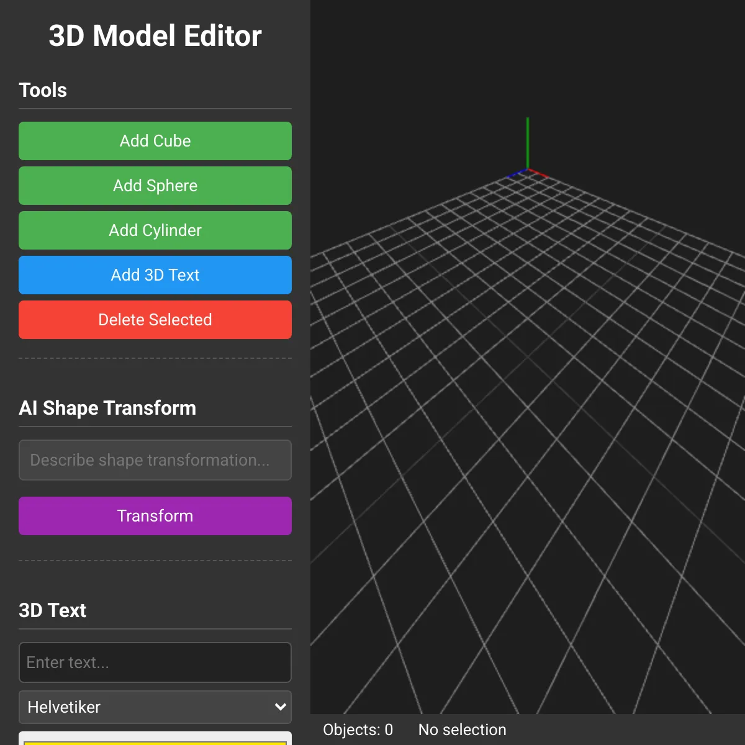Click into the Enter text field

pos(155,662)
